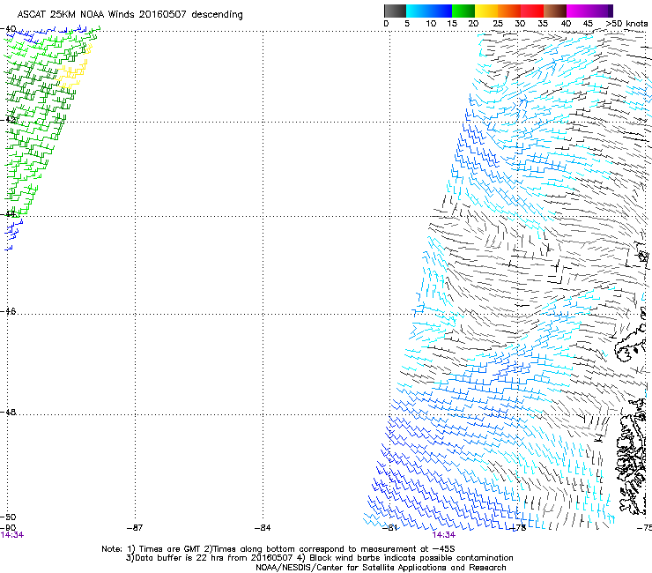Select the yellow 20–25 knots legend swatch
Image resolution: width=652 pixels, height=573 pixels.
[486, 11]
